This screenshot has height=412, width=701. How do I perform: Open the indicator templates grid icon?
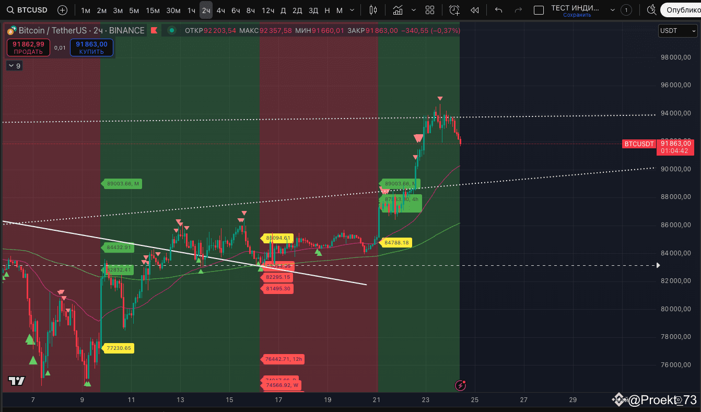pos(430,10)
